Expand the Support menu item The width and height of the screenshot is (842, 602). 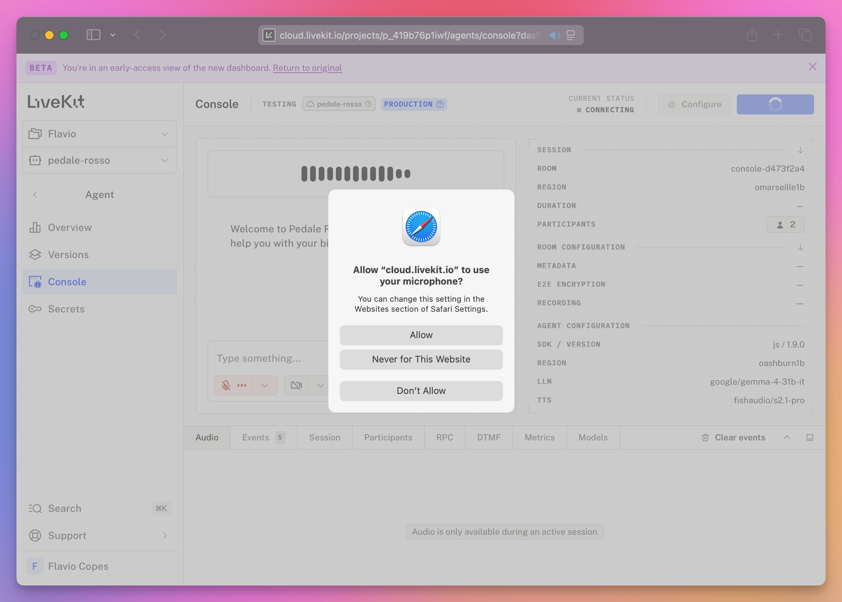[100, 536]
